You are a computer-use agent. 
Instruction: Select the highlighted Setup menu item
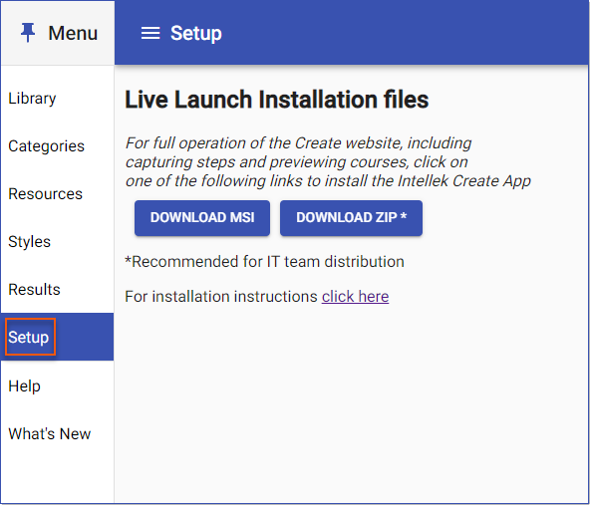(x=58, y=337)
